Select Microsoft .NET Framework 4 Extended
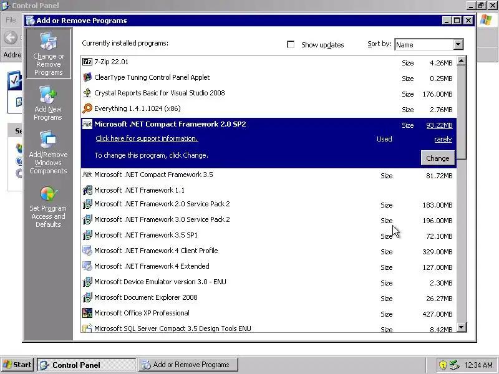This screenshot has height=374, width=499. [269, 267]
